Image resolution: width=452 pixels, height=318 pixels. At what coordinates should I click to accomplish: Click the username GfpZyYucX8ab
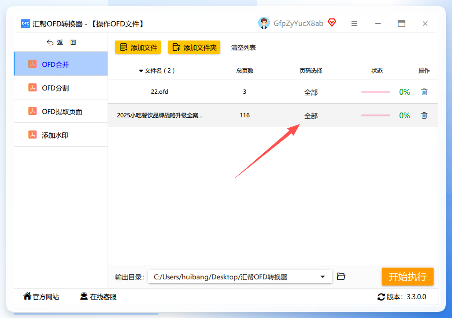[x=298, y=23]
